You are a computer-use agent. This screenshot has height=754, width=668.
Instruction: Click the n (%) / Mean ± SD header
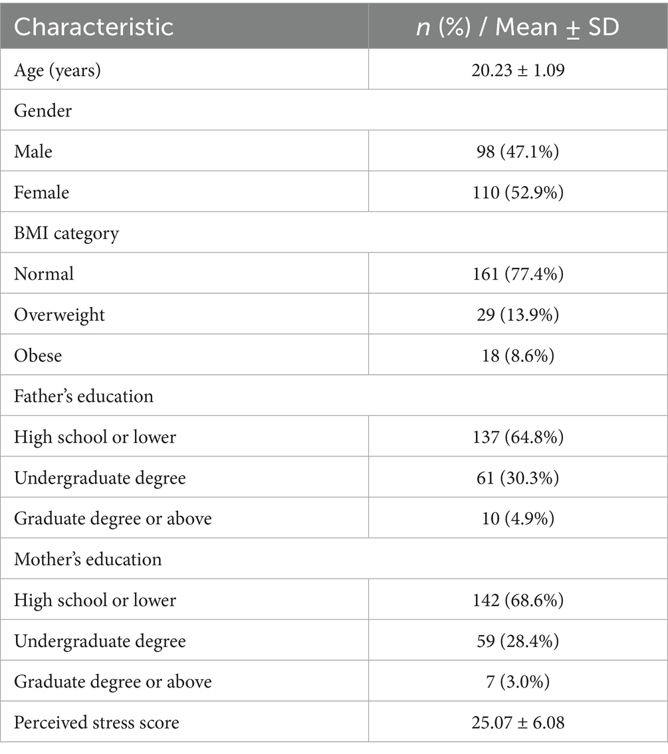pyautogui.click(x=518, y=27)
